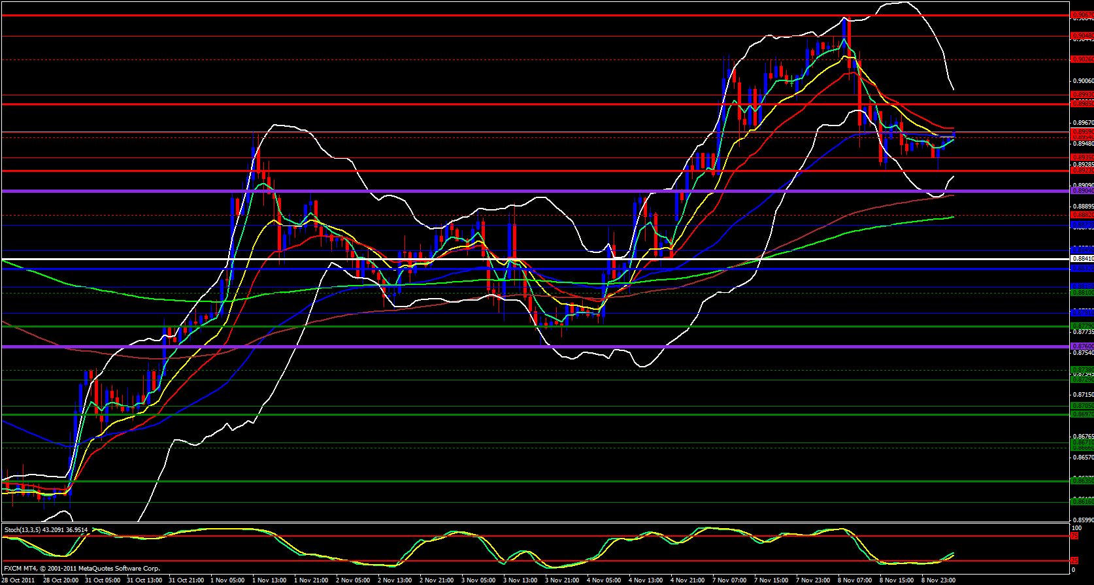
Task: Click the 2 Nov 05:00 time label
Action: pos(354,580)
